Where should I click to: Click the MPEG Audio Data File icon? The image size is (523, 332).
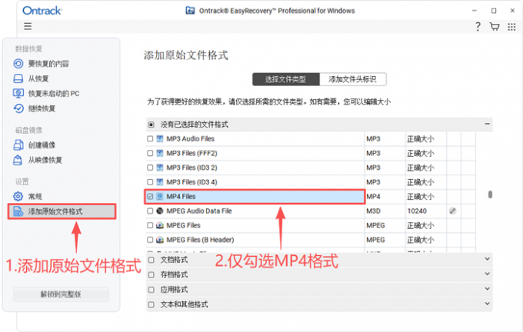click(x=160, y=211)
